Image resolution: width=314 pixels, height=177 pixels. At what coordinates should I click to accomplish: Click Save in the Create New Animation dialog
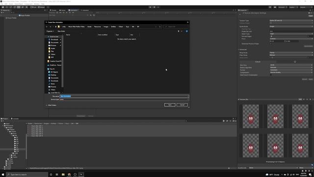170,105
